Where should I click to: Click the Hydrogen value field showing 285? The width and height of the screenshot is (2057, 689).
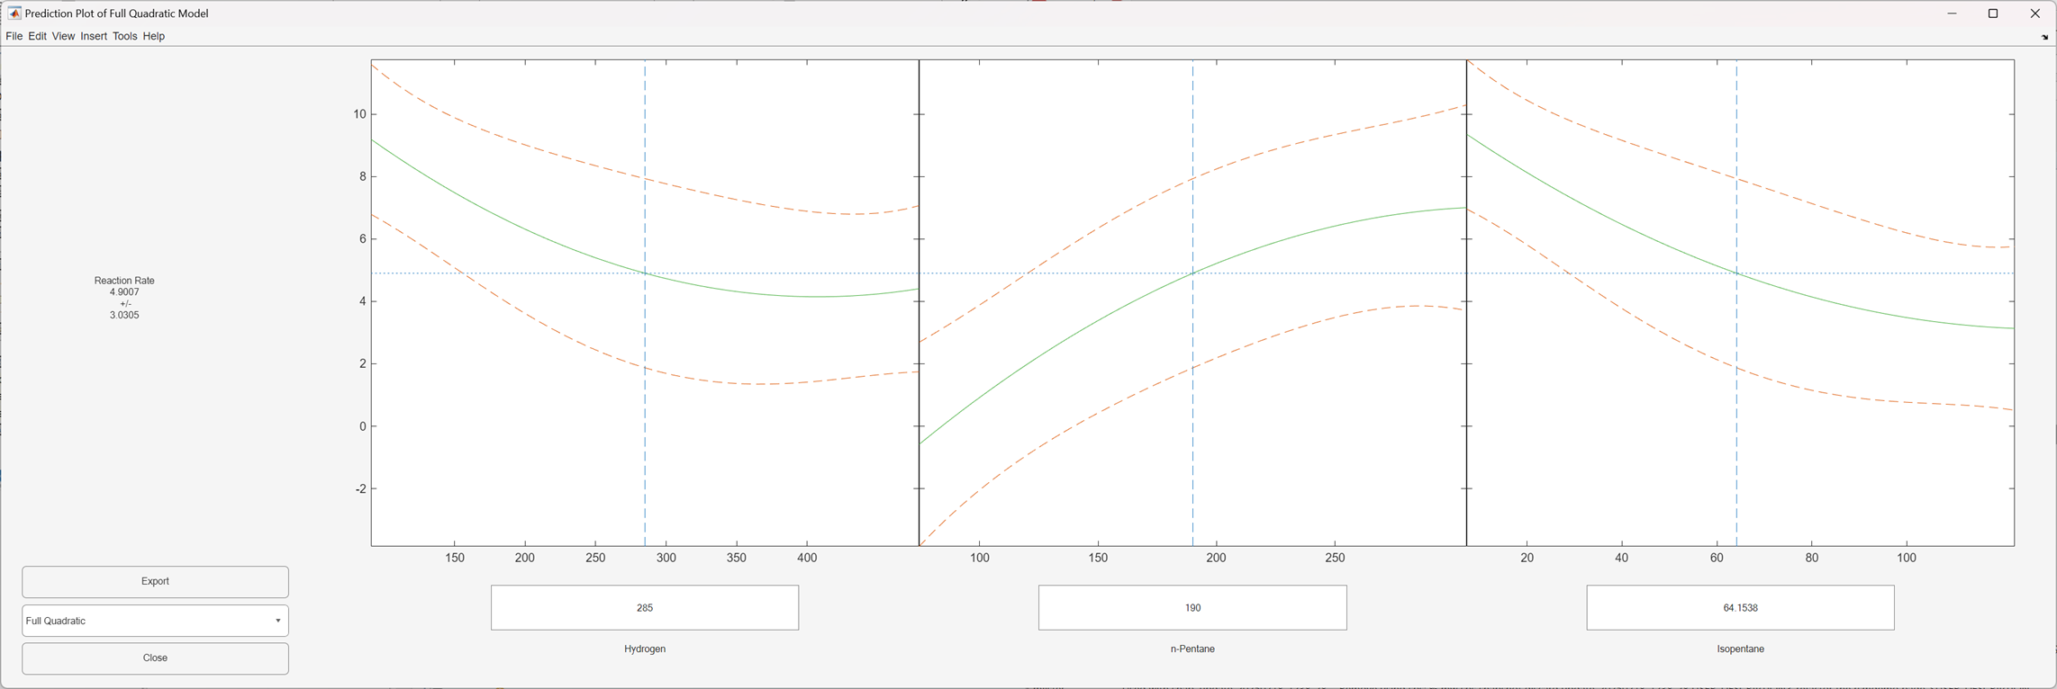pos(645,608)
